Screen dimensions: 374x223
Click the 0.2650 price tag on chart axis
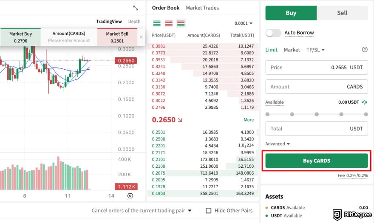click(126, 61)
